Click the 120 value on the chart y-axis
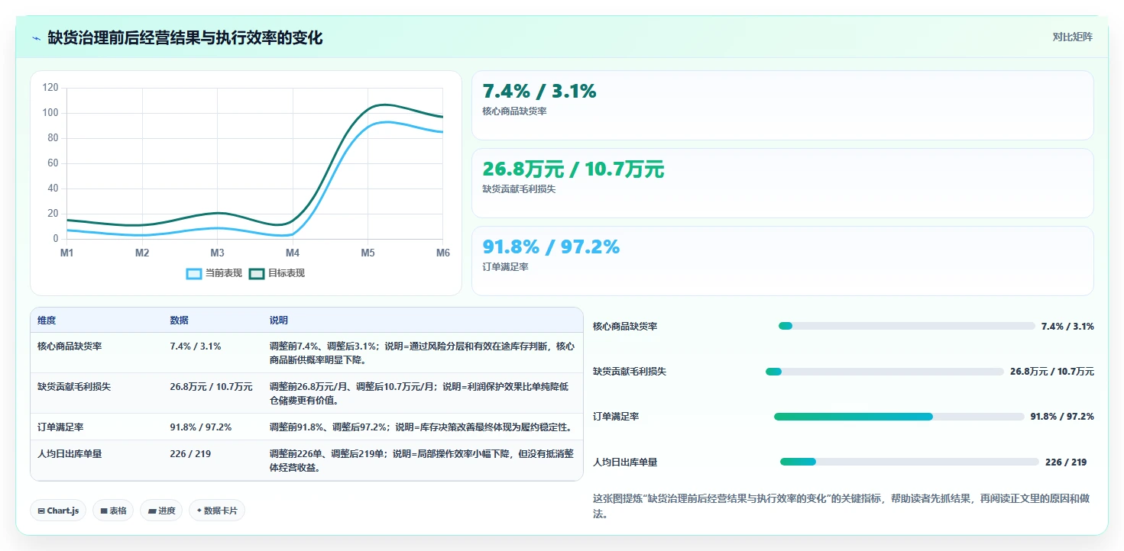 click(50, 88)
